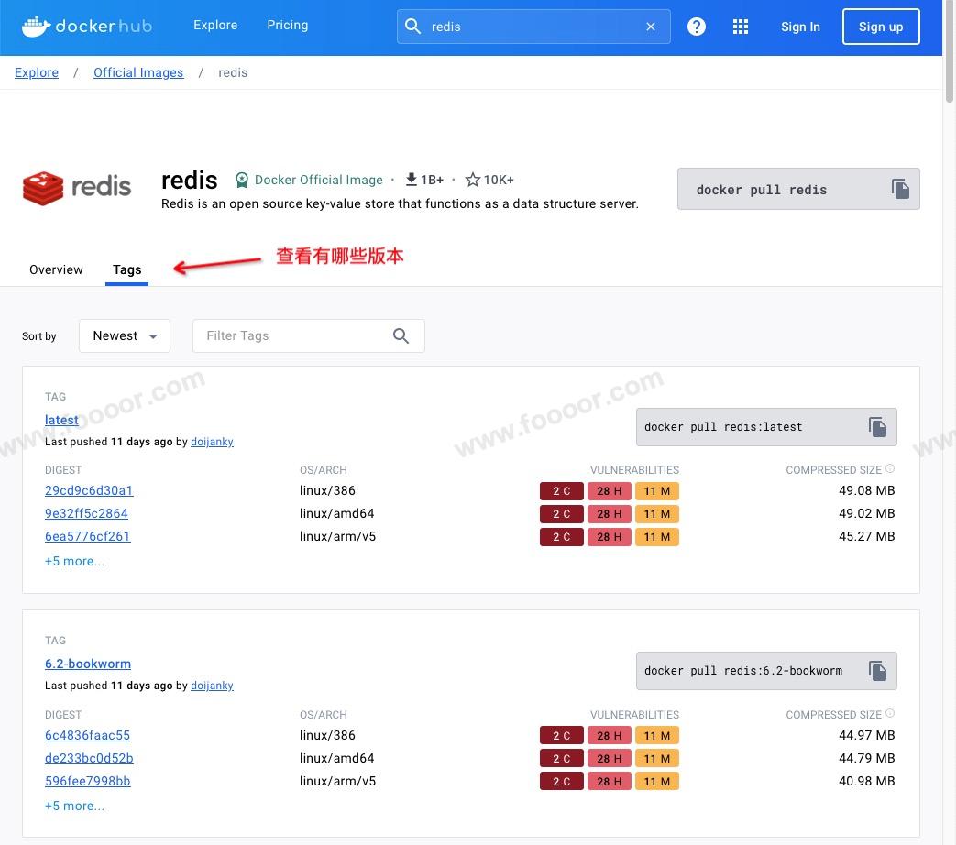Expand +5 more digests under 6.2-bookworm
The width and height of the screenshot is (956, 845).
click(x=74, y=806)
